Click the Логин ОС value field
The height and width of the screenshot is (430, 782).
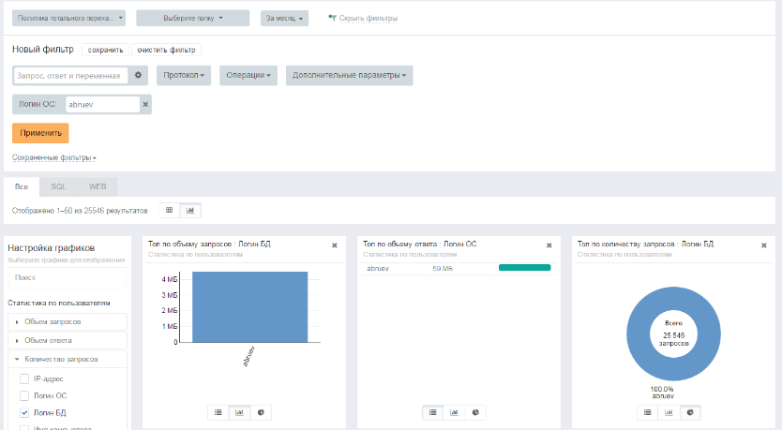(102, 105)
